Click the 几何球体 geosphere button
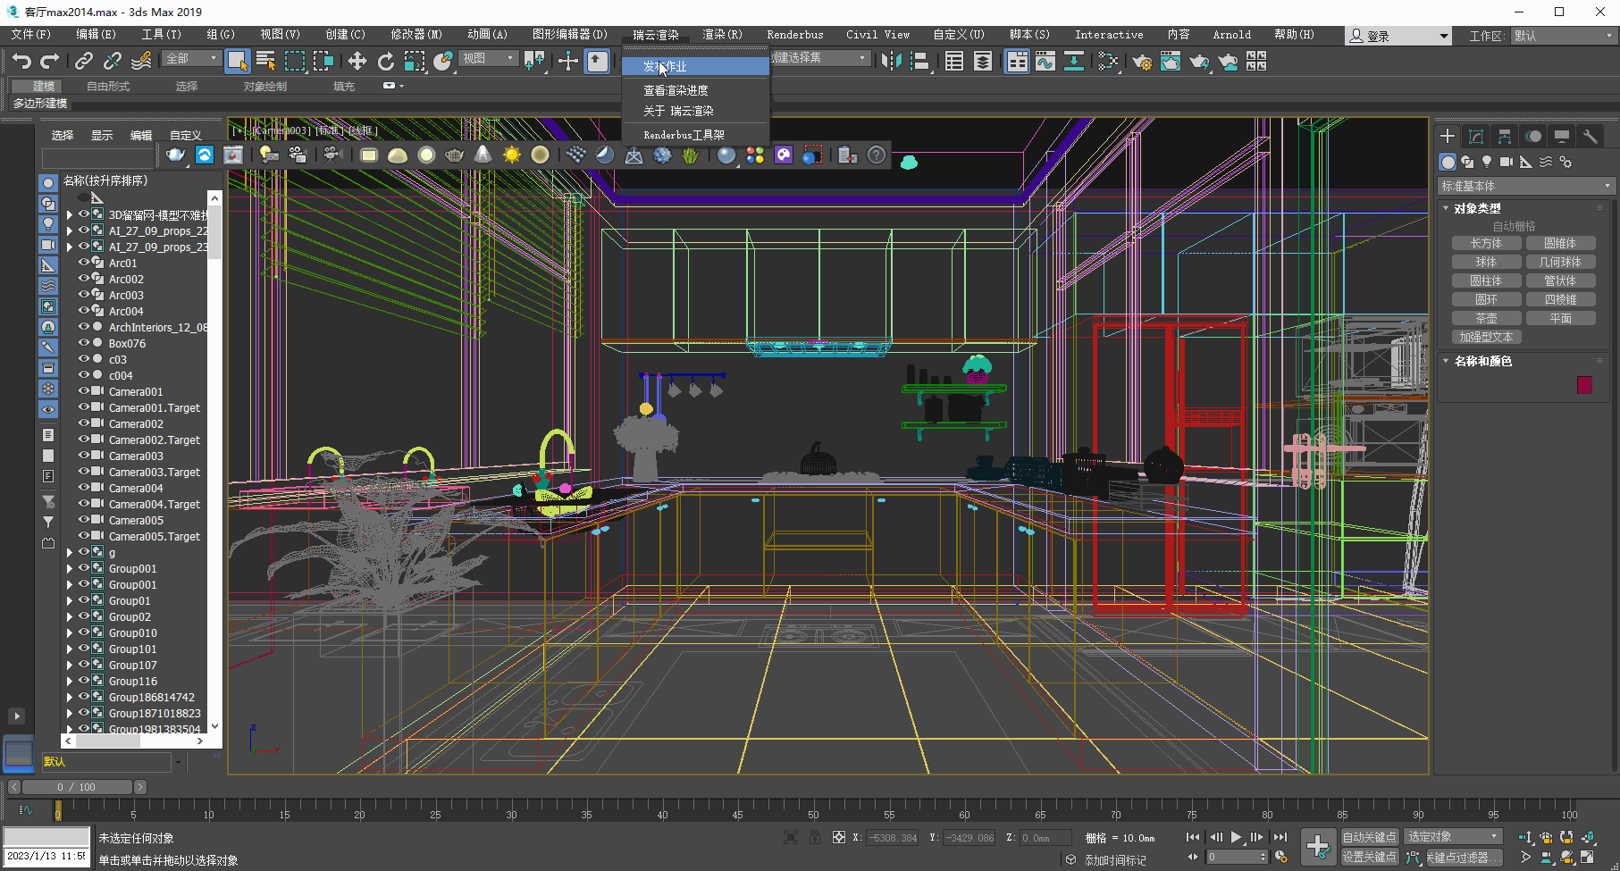Screen dimensions: 1620x871 tap(1560, 262)
